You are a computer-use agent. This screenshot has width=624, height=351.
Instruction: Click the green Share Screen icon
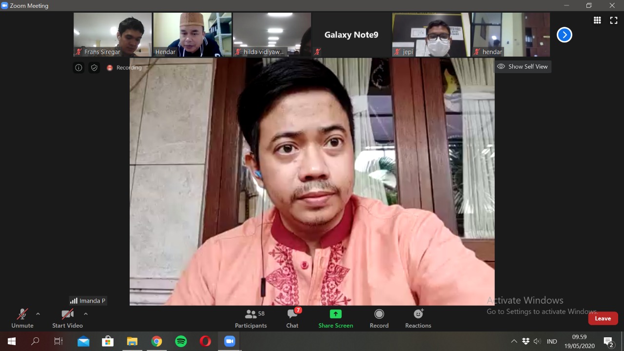[335, 314]
